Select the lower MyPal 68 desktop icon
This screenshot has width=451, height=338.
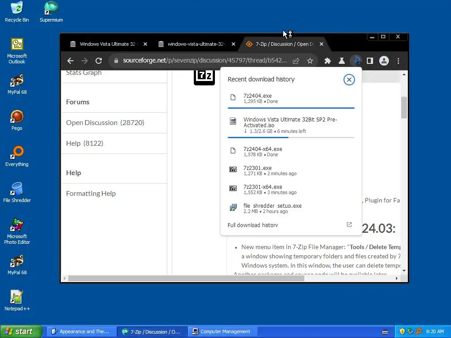(x=17, y=265)
